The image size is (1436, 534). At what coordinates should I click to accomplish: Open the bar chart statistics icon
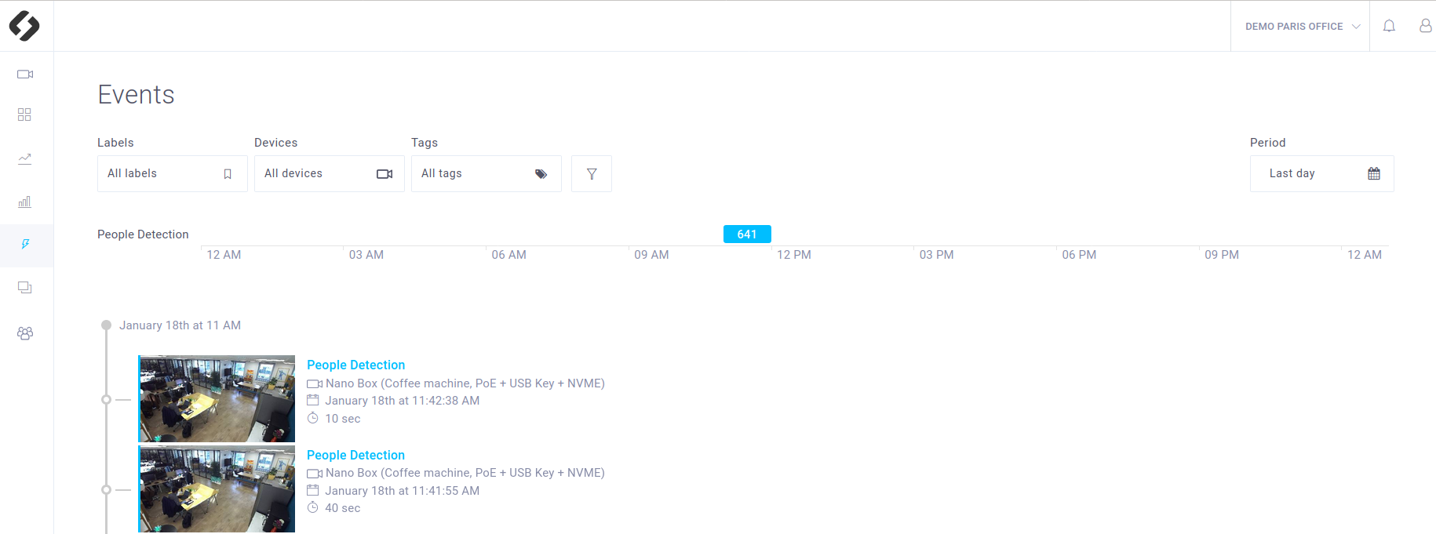coord(25,202)
